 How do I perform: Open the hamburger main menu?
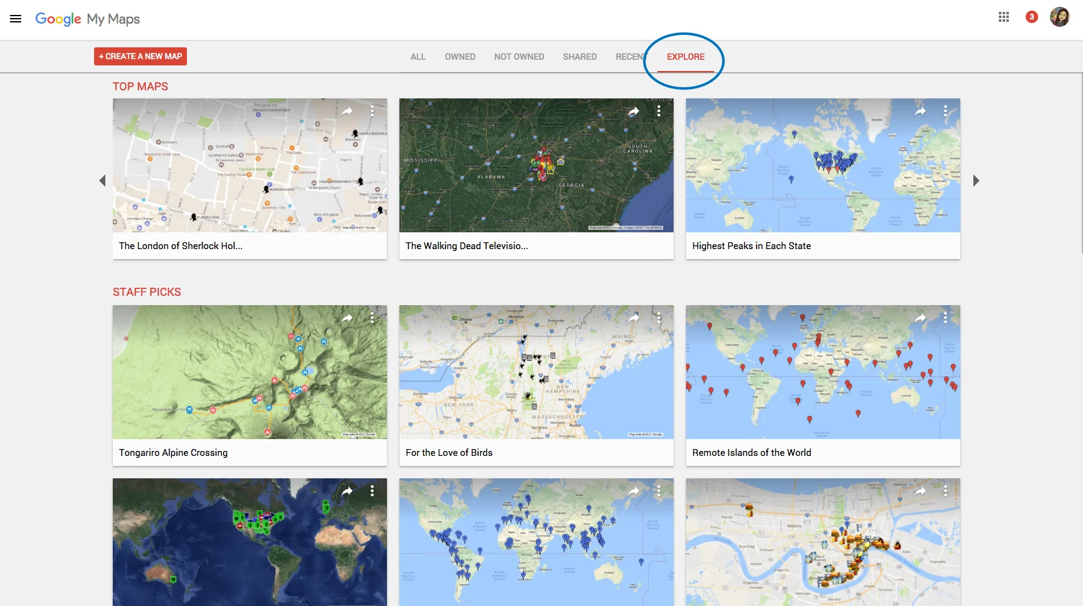tap(16, 19)
